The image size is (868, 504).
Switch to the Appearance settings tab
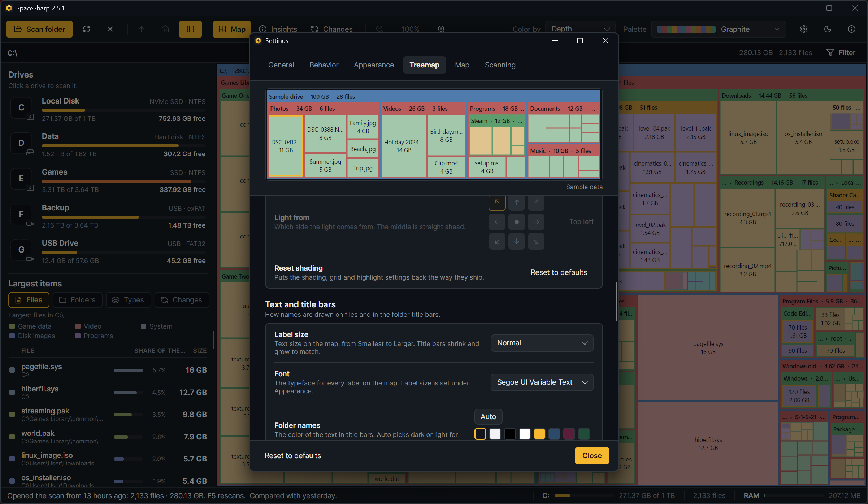[374, 65]
